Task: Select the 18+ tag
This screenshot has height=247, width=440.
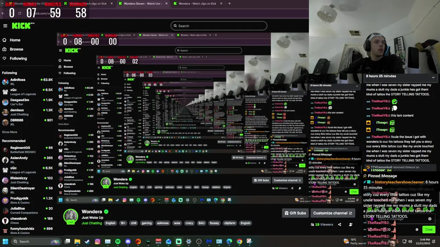Action: click(x=123, y=223)
